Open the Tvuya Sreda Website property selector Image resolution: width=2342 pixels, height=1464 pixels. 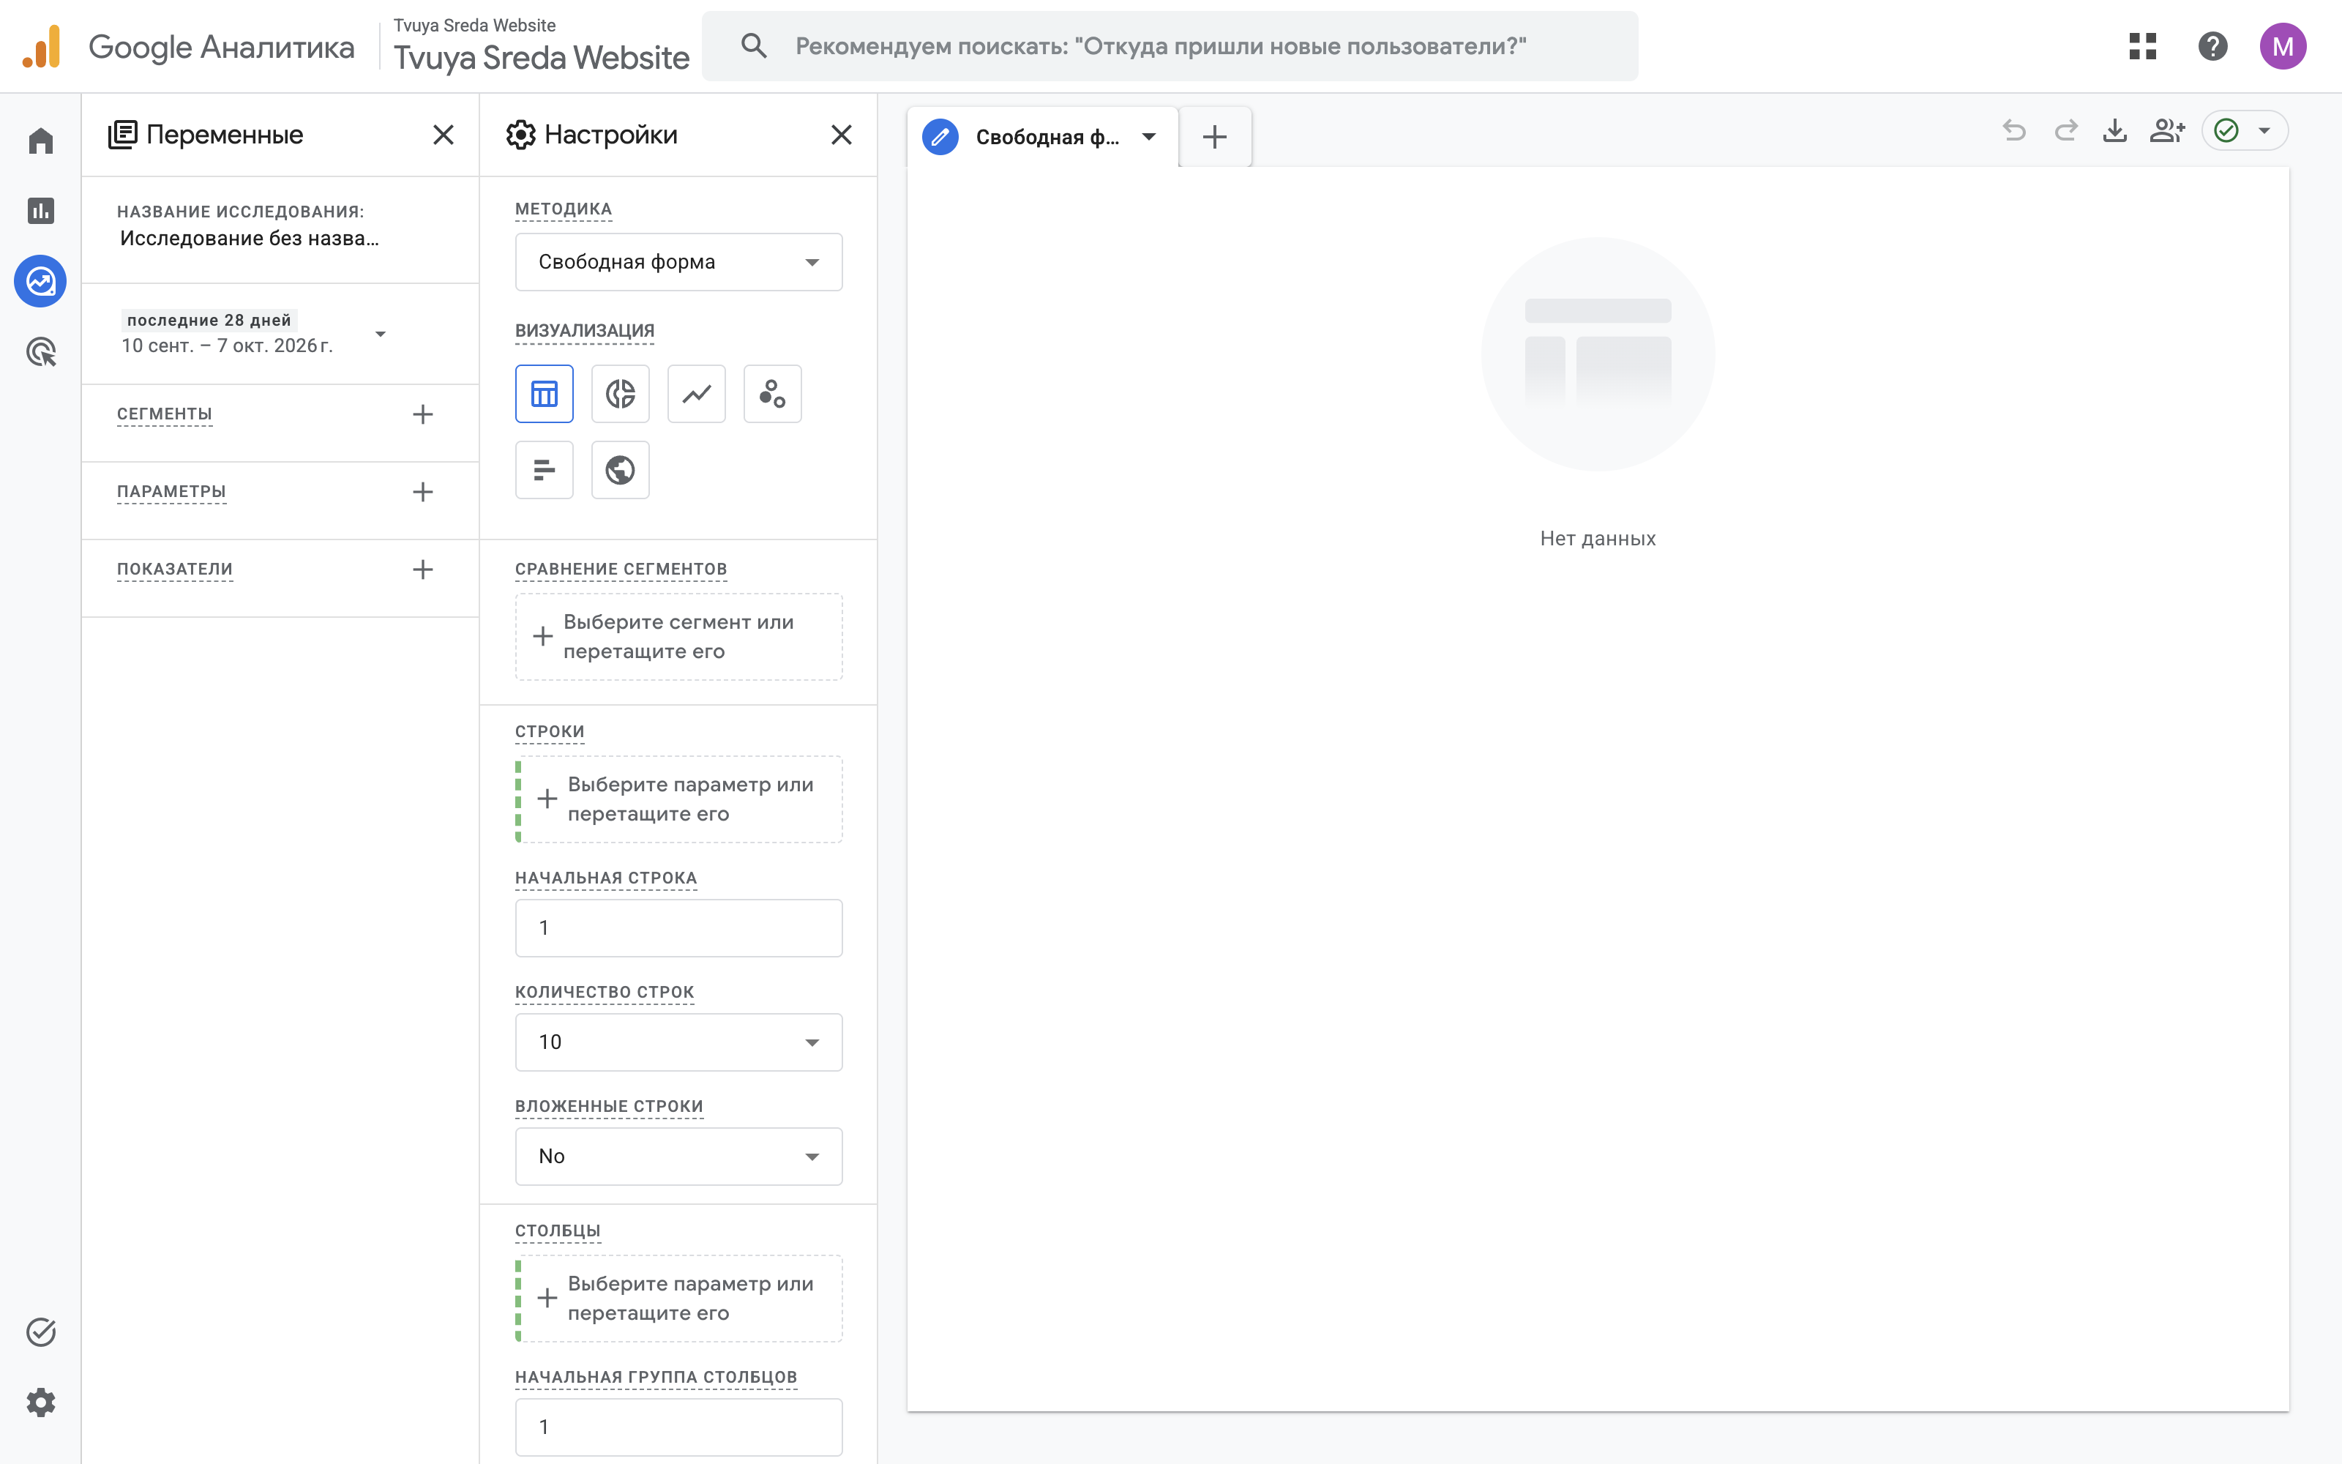click(541, 46)
